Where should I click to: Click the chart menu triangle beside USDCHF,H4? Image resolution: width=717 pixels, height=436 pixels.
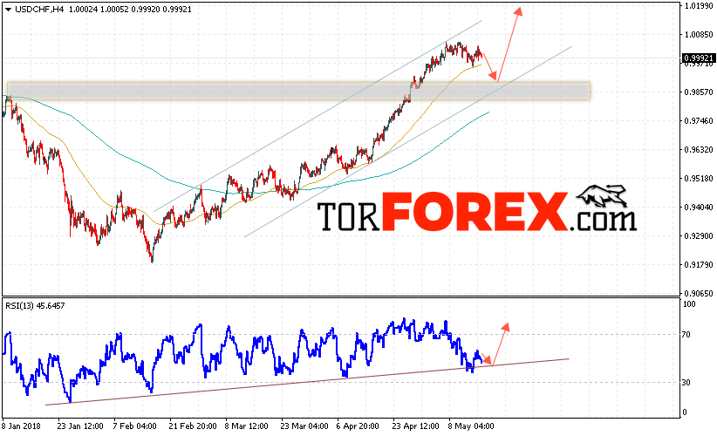pos(8,9)
